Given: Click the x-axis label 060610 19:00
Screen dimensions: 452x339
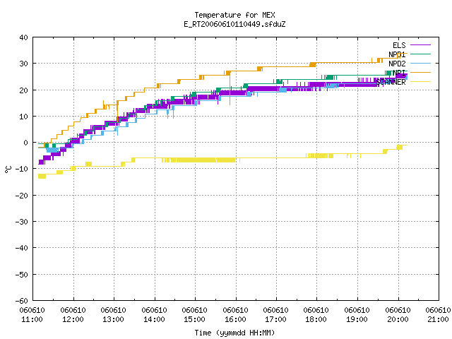Looking at the screenshot, I should [357, 315].
